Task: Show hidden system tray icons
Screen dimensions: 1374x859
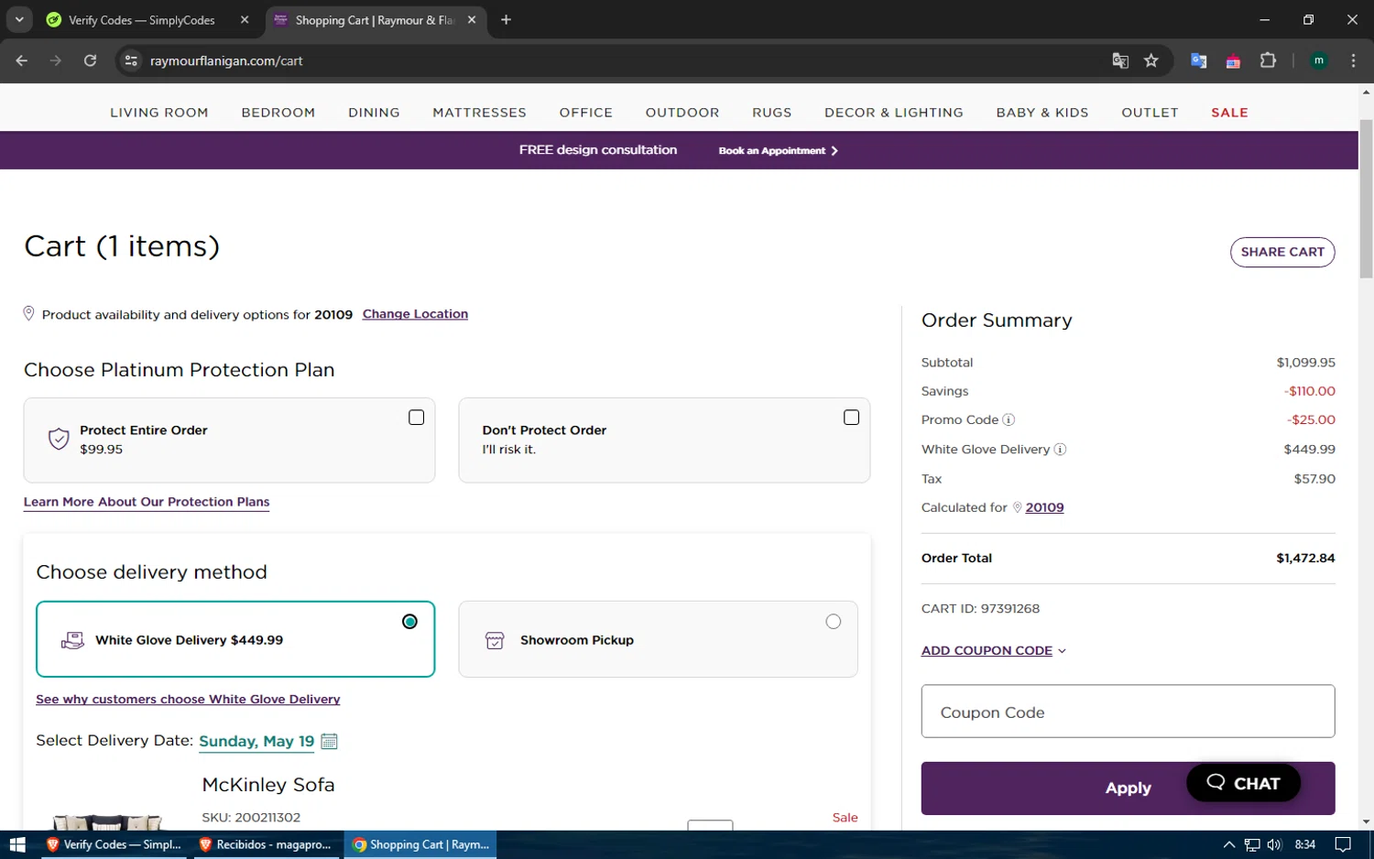Action: coord(1229,844)
